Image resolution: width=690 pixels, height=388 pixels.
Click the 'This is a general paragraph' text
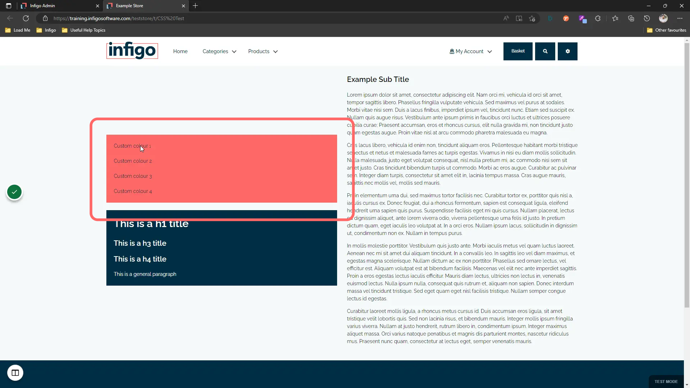click(x=145, y=274)
